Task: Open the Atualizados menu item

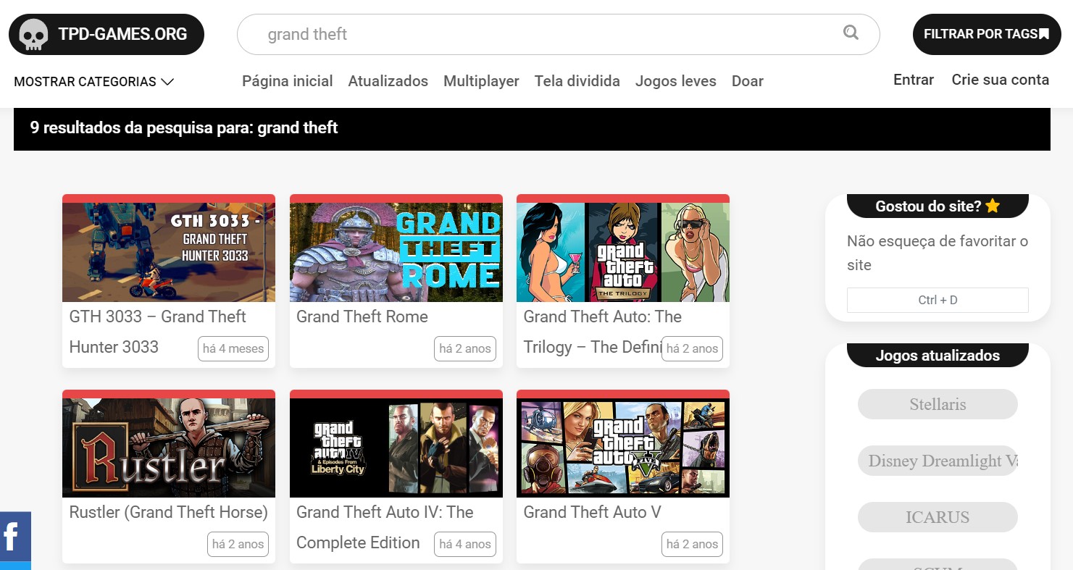Action: coord(388,81)
